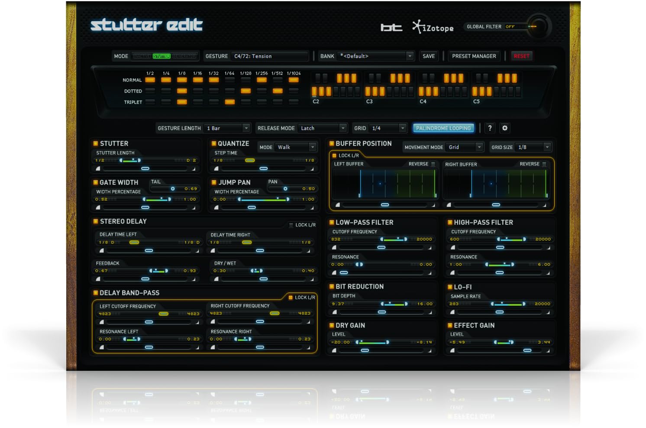Toggle the Lo-Fi module power indicator
The image size is (646, 428).
coord(449,287)
